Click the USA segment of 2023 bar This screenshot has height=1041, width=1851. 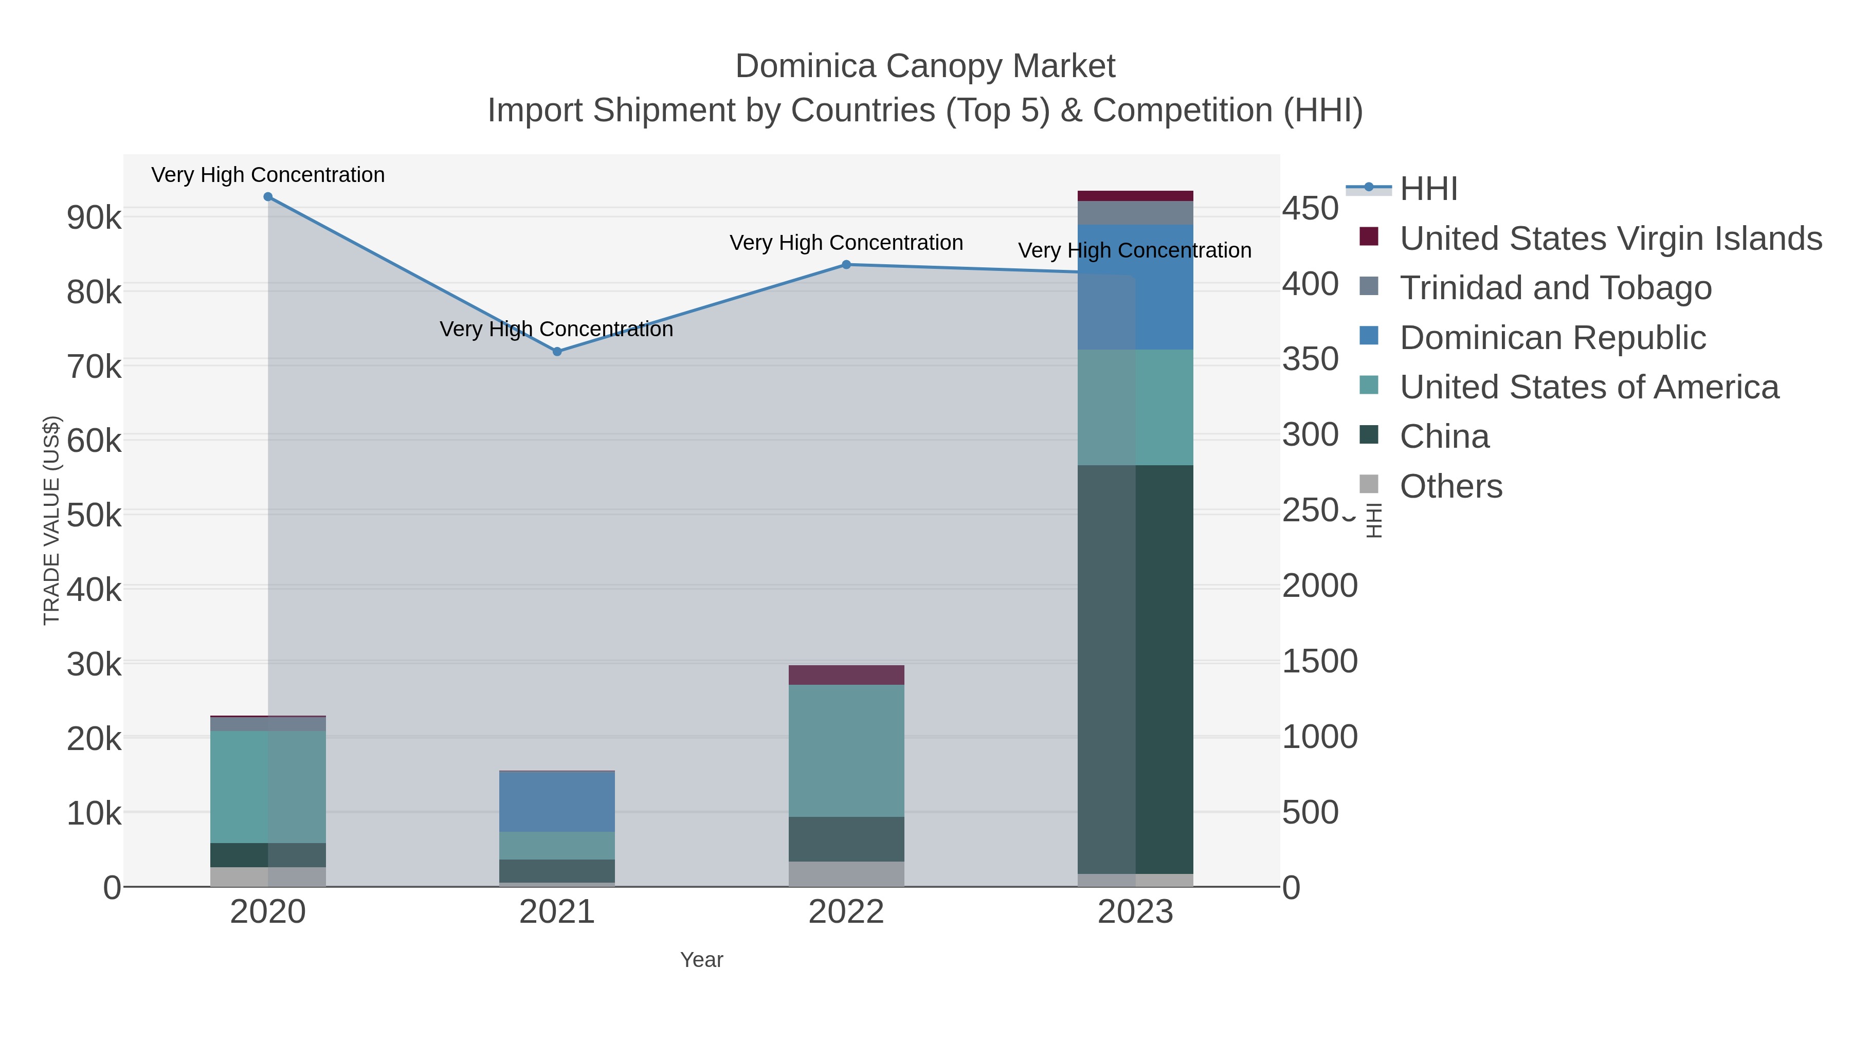(x=1135, y=407)
